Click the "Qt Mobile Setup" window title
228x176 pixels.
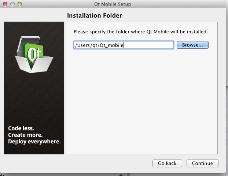click(x=114, y=4)
